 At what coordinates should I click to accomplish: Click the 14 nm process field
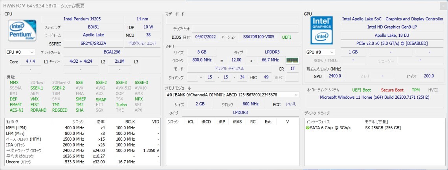pyautogui.click(x=142, y=19)
